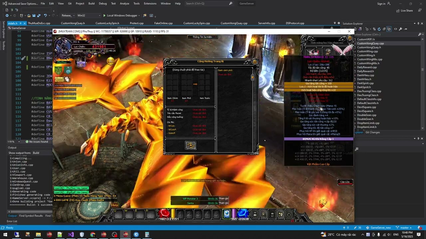Viewport: 426px width, 239px height.
Task: Click Thông Tin Sự Kiện button in game
Action: tap(202, 37)
